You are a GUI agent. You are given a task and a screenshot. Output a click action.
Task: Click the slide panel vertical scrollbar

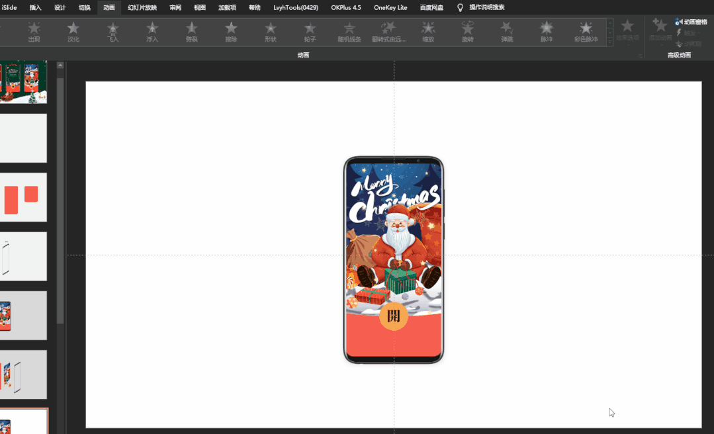(61, 198)
